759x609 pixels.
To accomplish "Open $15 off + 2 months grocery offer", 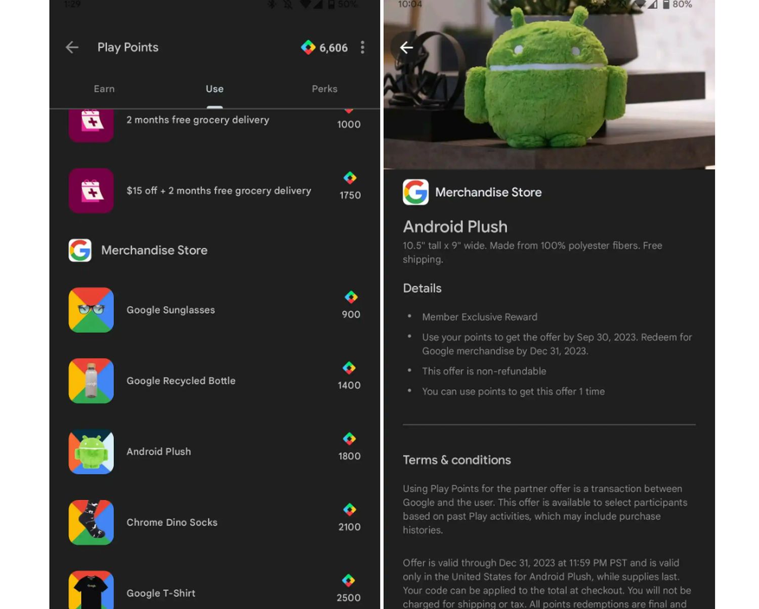I will 219,191.
